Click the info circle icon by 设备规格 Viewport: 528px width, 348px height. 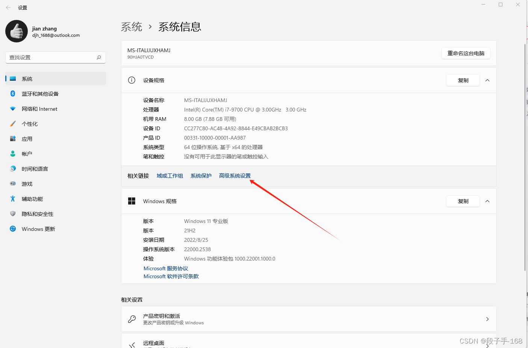tap(132, 80)
